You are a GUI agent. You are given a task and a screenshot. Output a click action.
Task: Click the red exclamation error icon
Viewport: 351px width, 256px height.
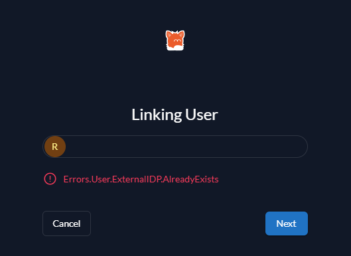(x=50, y=179)
